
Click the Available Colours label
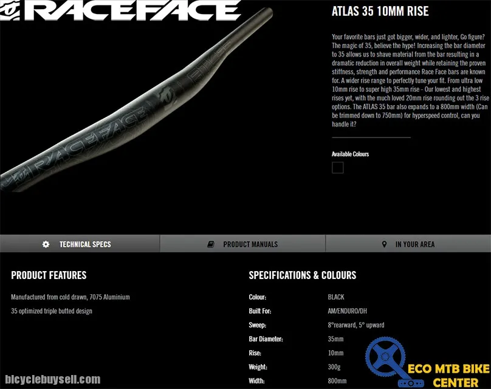[350, 154]
